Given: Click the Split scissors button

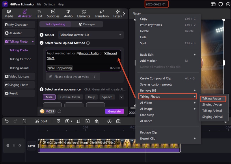Looking at the screenshot, I should (x=41, y=121).
